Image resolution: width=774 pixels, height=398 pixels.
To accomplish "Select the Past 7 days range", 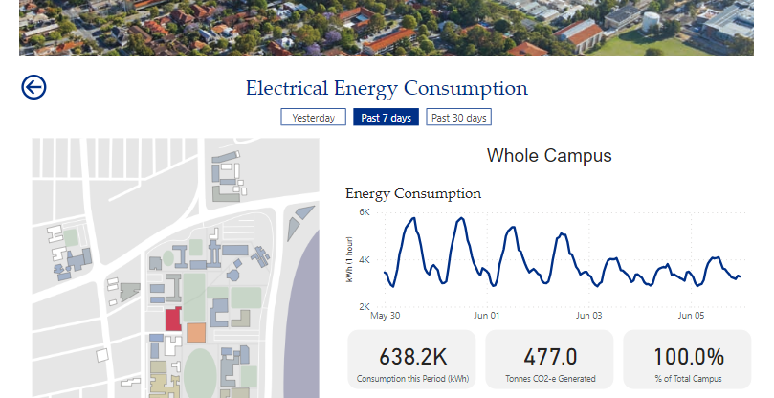I will 386,118.
